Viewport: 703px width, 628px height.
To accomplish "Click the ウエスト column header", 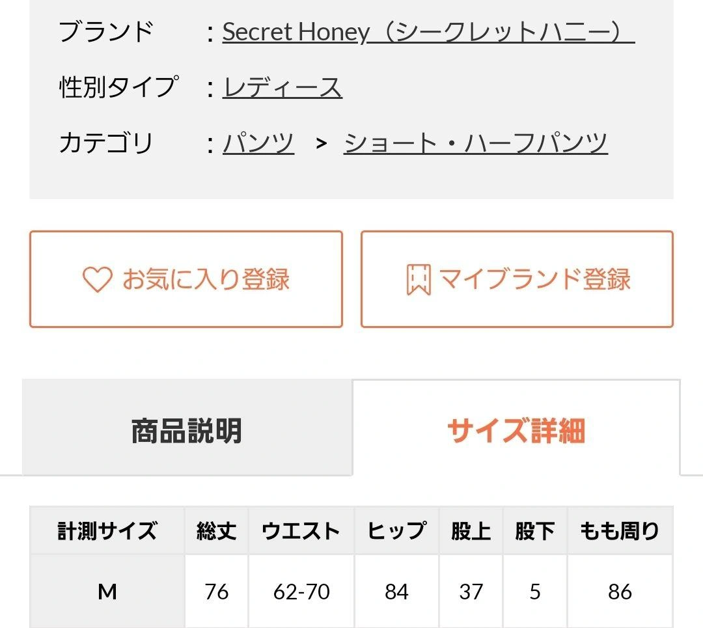I will tap(301, 530).
